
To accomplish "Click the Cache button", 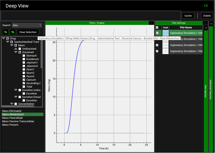I will click(x=188, y=16).
